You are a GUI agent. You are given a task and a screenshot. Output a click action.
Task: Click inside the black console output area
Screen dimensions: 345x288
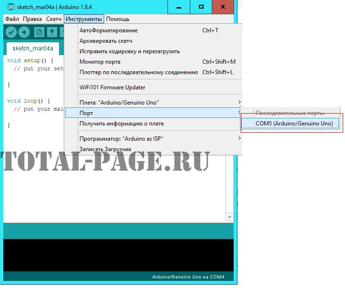pyautogui.click(x=118, y=255)
